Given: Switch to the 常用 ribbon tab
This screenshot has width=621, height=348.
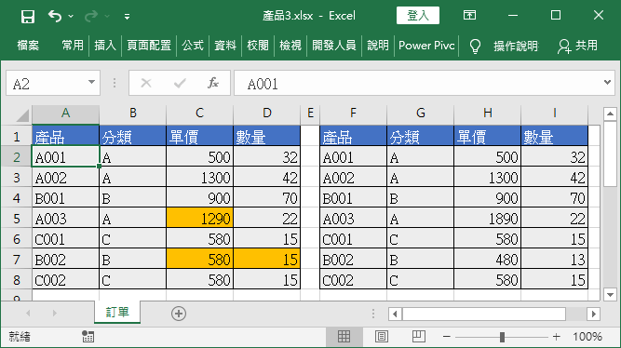Looking at the screenshot, I should 73,46.
